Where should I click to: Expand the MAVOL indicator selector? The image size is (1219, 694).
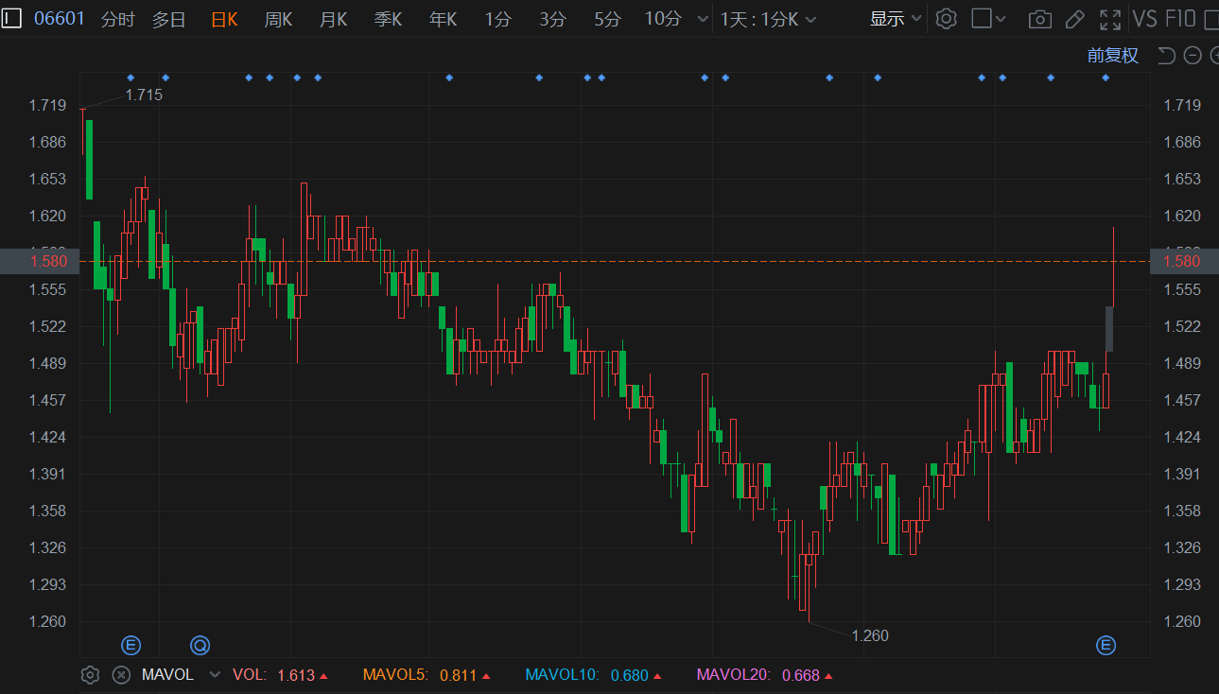215,675
